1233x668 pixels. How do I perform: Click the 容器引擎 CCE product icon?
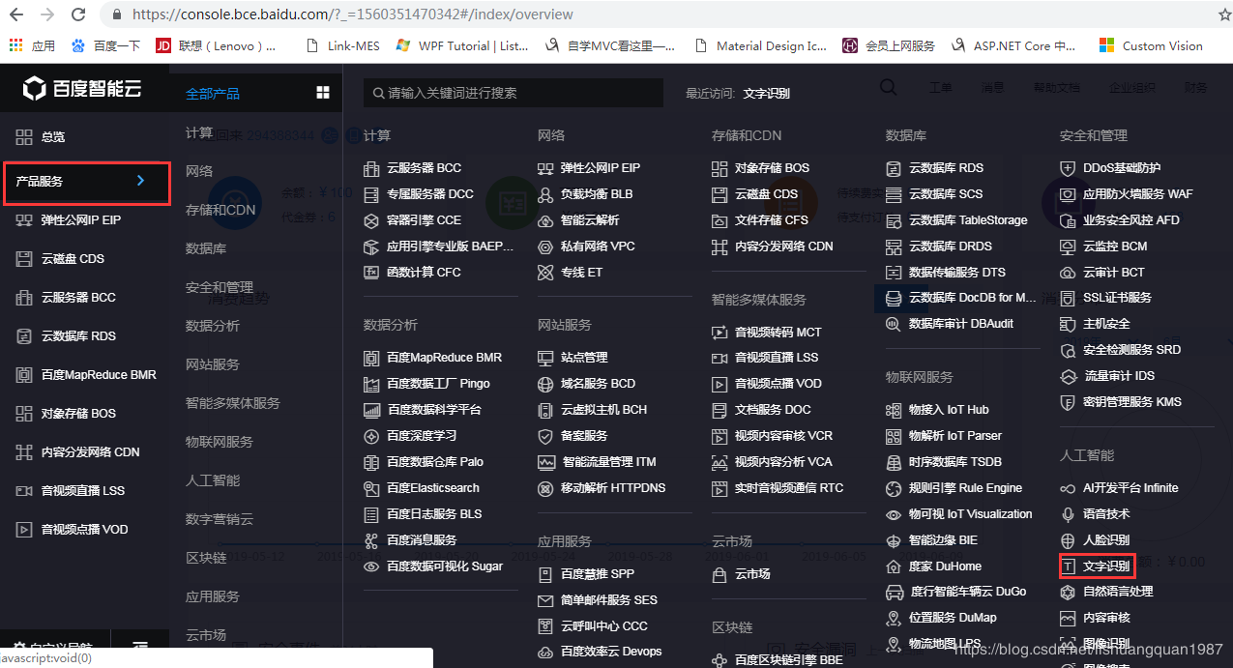tap(371, 220)
